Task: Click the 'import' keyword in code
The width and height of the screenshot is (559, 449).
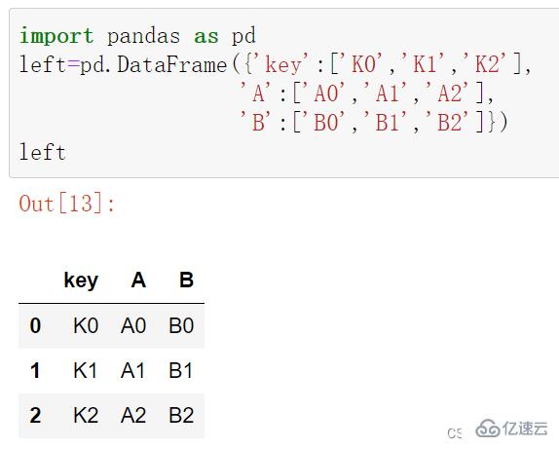Action: 56,36
